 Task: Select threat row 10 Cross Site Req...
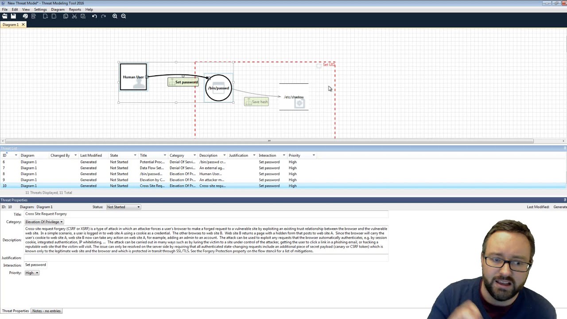click(283, 186)
